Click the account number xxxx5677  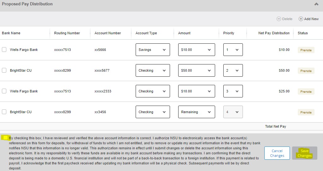pyautogui.click(x=102, y=70)
